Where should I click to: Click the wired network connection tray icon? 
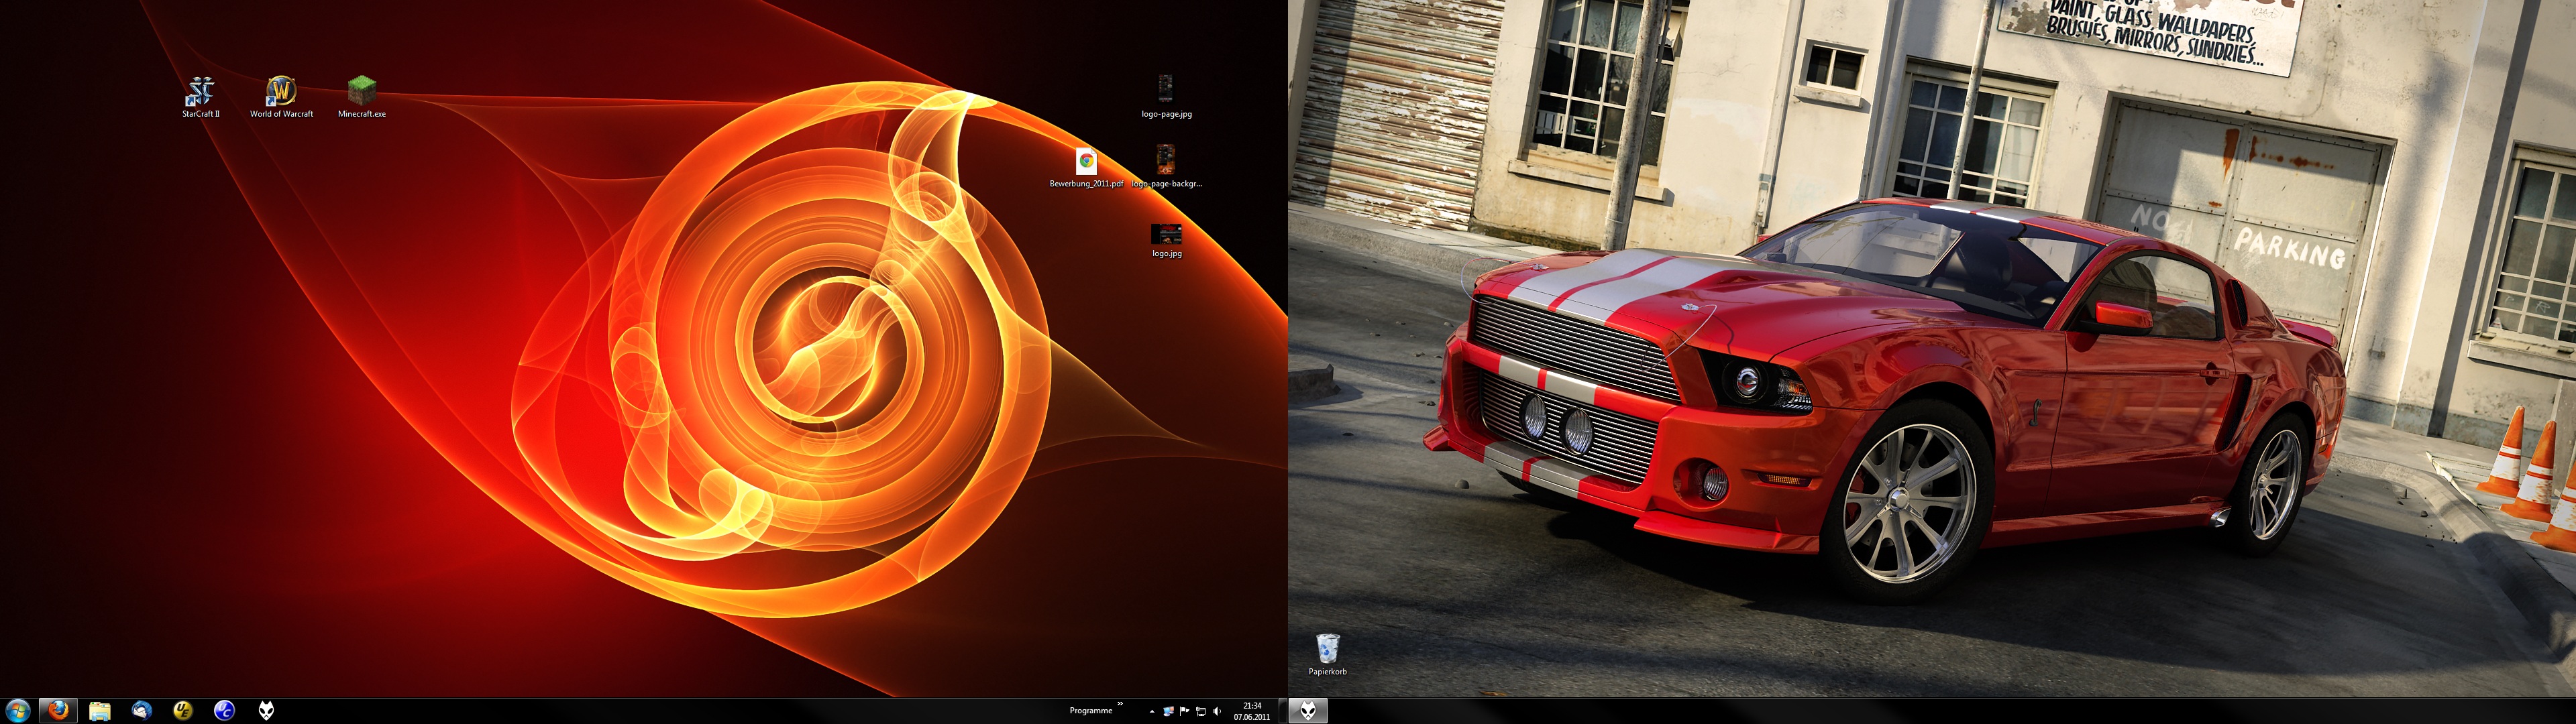point(1200,711)
